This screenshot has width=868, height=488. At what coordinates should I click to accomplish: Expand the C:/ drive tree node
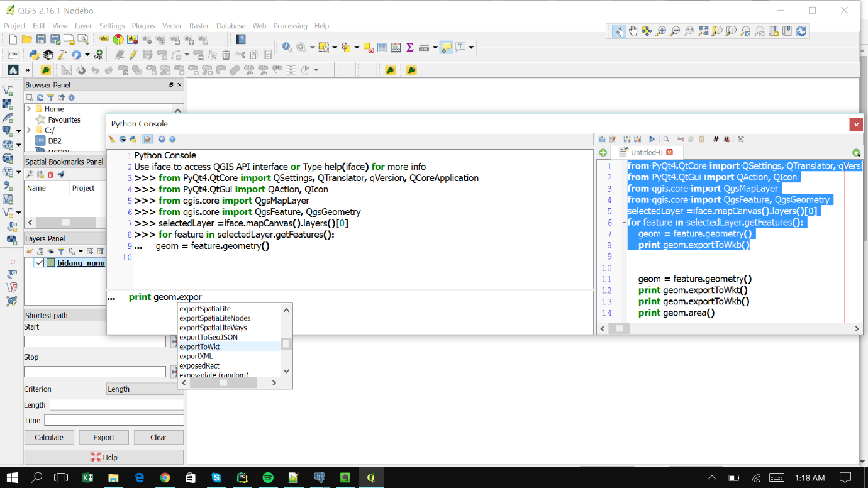(29, 130)
